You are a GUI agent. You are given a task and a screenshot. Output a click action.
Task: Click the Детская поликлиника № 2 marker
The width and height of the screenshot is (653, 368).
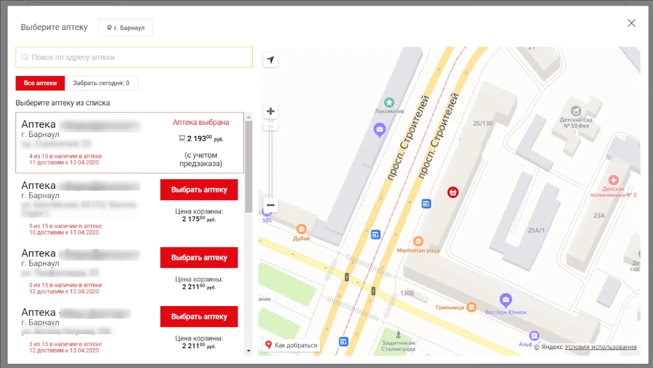coord(613,180)
